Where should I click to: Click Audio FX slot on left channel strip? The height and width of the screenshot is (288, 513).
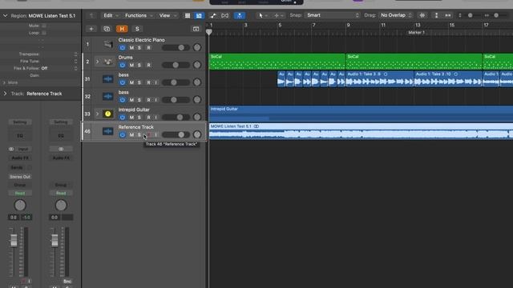click(20, 158)
